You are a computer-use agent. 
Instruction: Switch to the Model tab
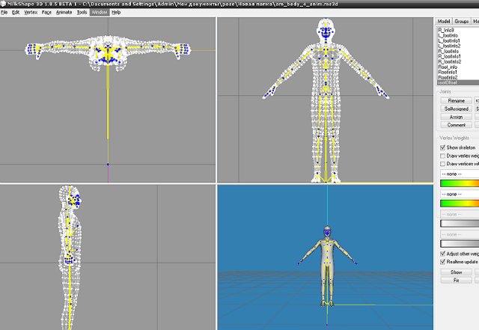pos(443,22)
